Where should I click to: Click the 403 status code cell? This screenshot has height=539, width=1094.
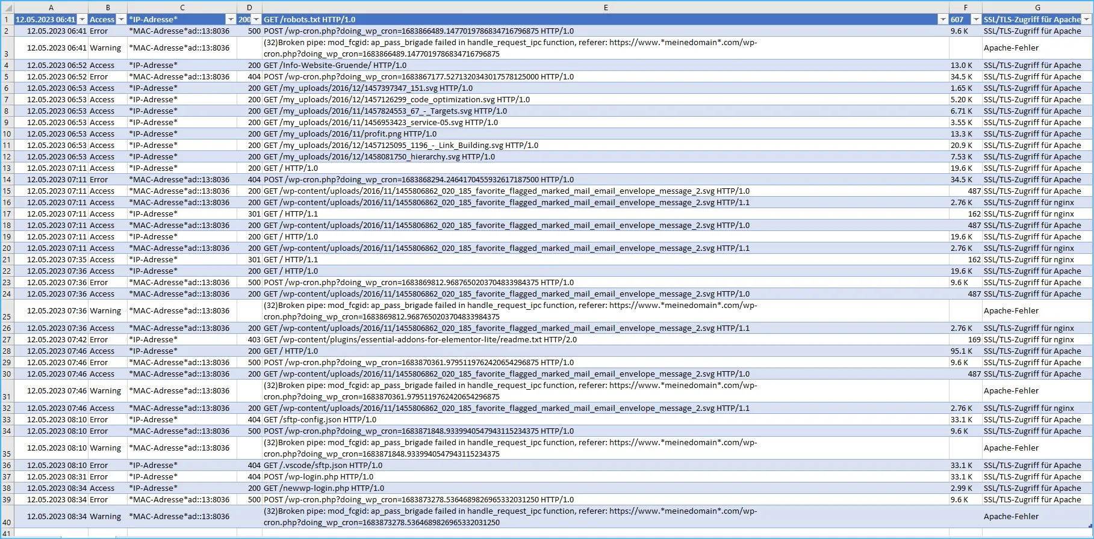coord(250,340)
